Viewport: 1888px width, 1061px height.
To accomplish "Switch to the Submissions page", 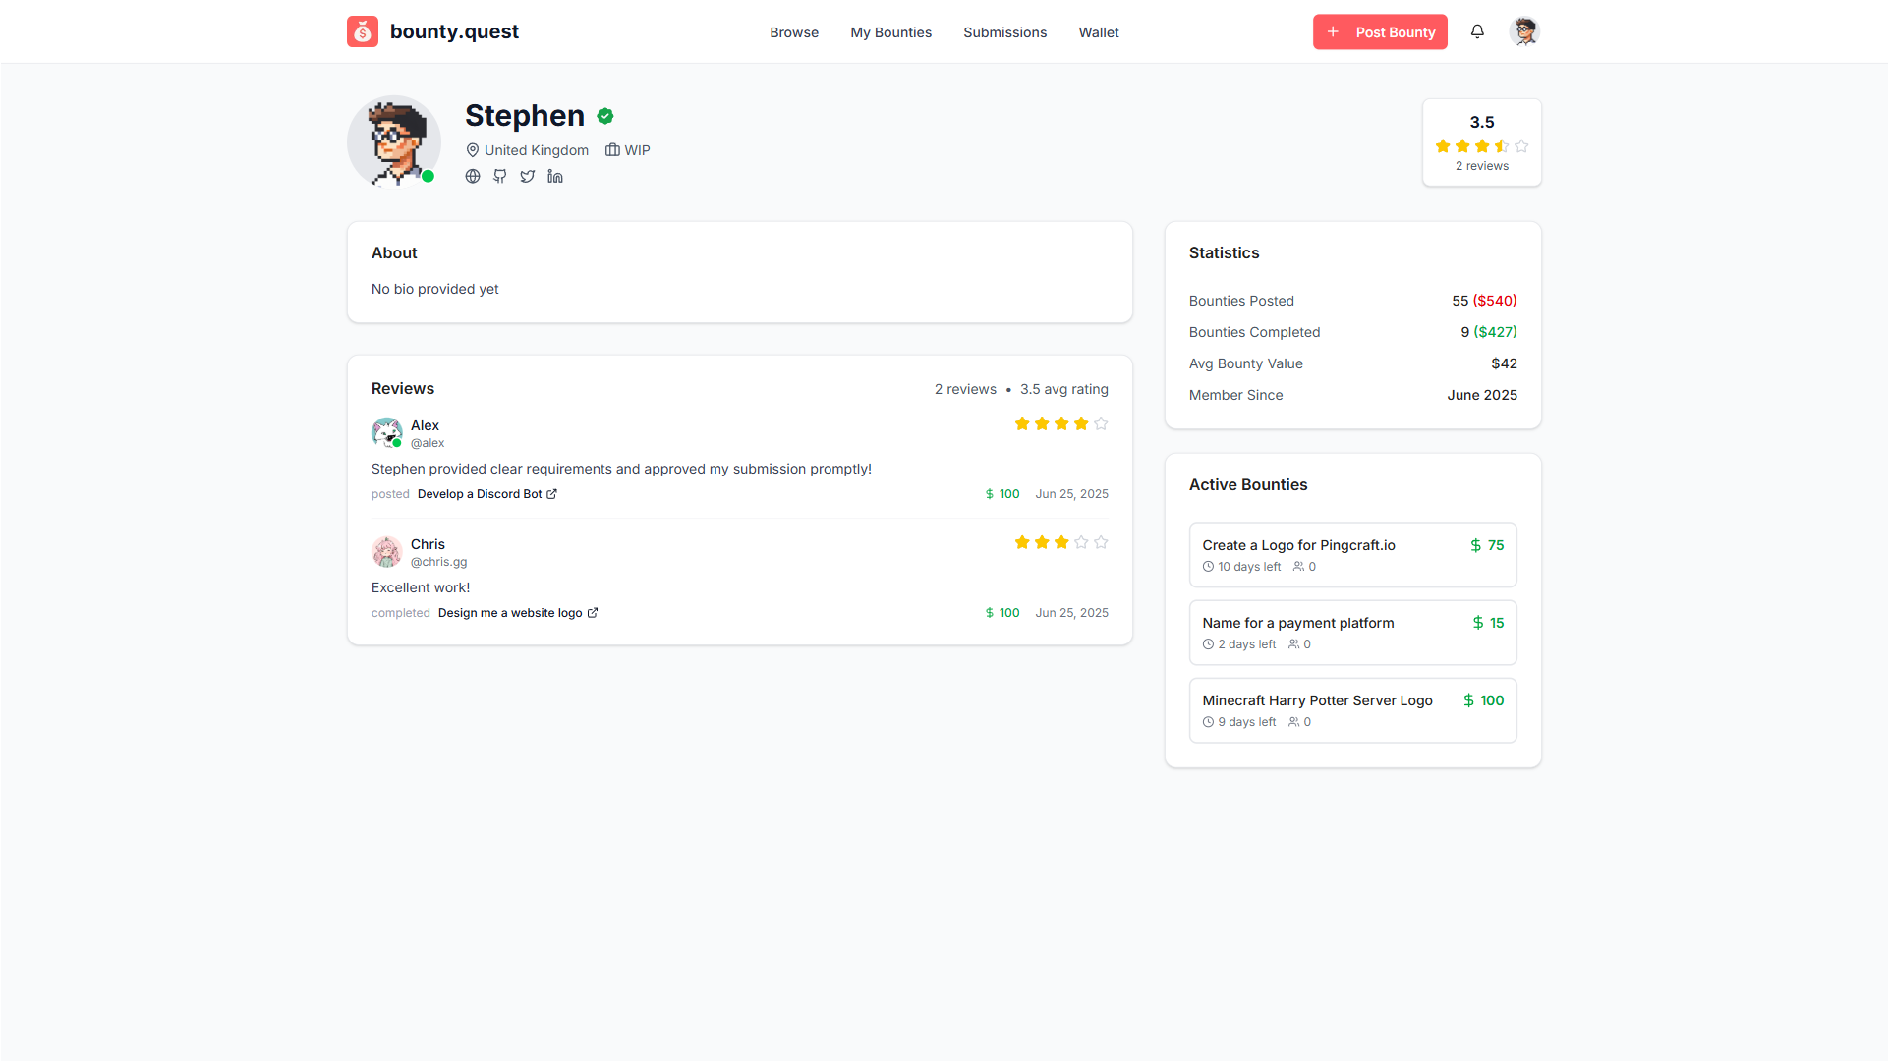I will 1004,32.
